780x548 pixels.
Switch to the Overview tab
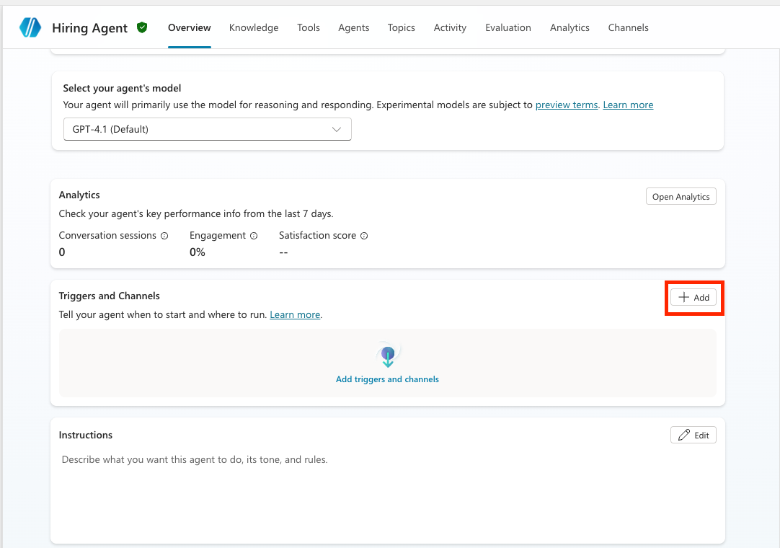[190, 28]
